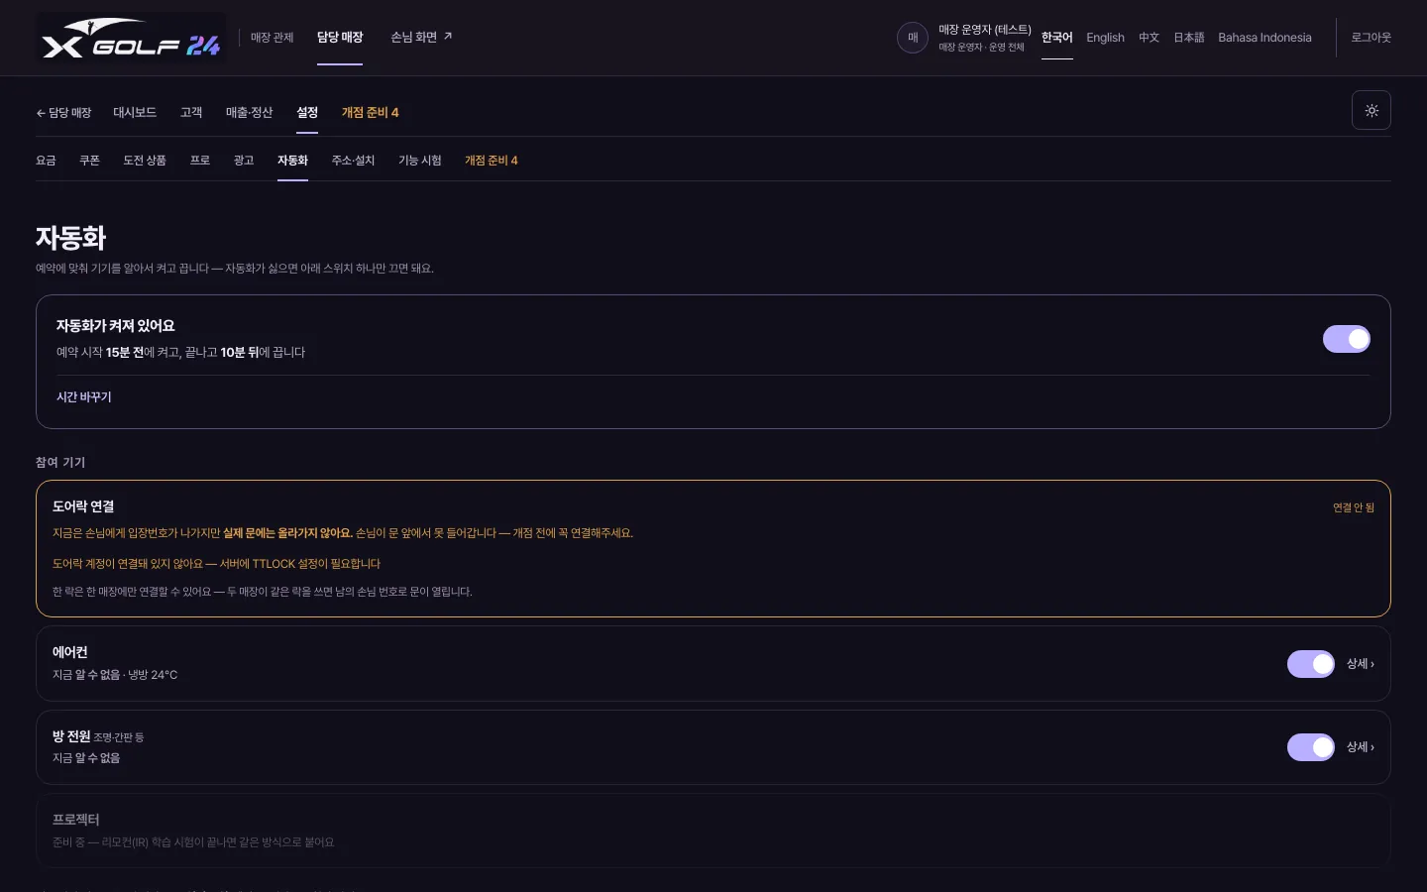Open the 매장 관제 top nav item
This screenshot has width=1427, height=892.
pos(273,38)
